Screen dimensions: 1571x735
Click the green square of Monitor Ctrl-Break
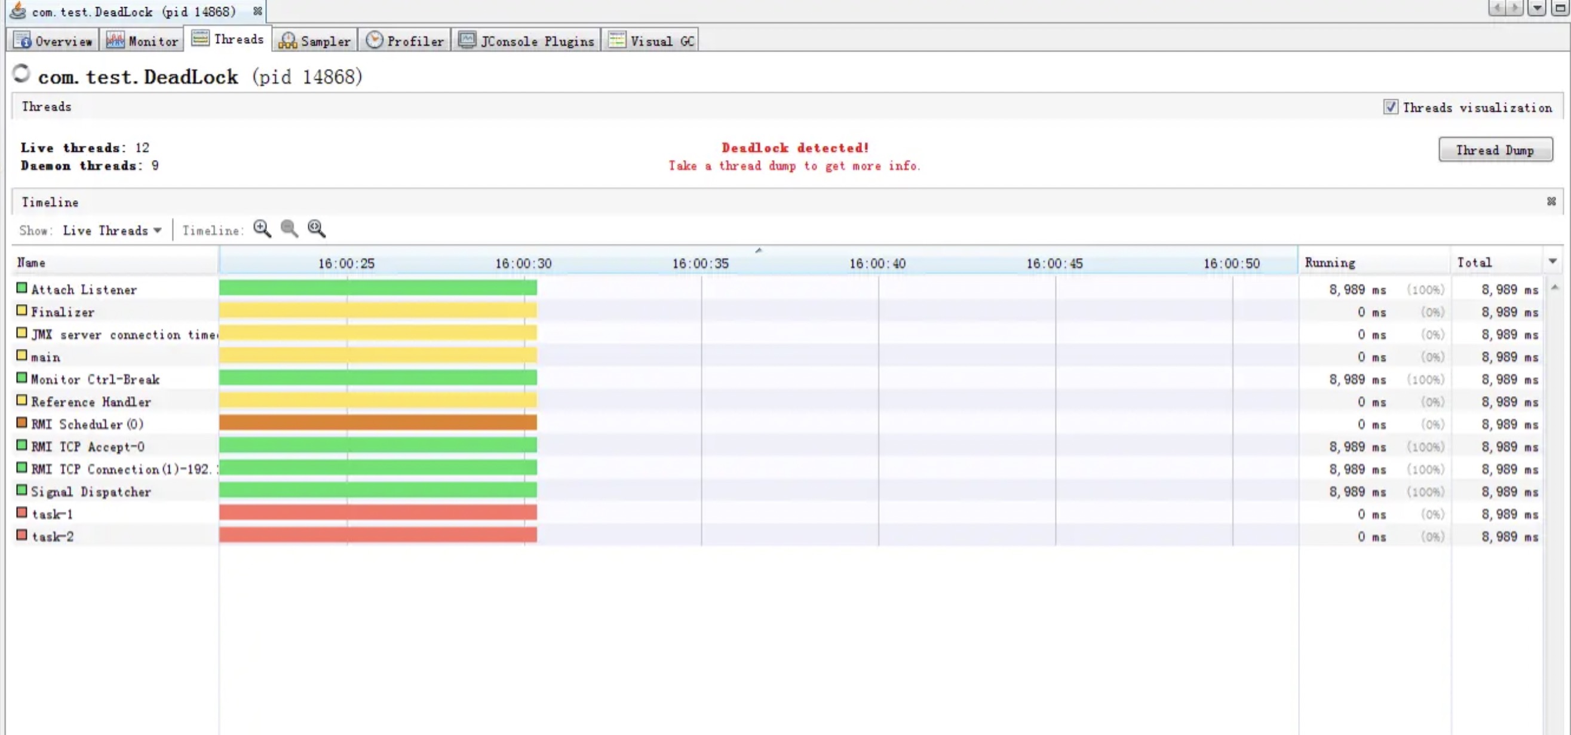coord(22,378)
